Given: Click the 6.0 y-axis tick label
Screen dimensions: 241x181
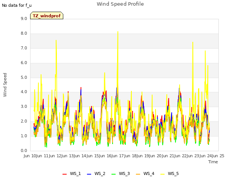Looking at the screenshot, I should tap(24, 63).
